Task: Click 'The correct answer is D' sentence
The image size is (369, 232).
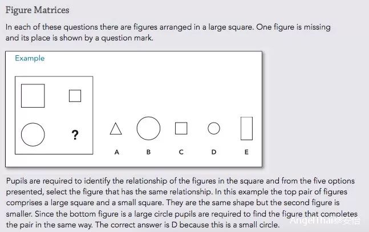Action: pyautogui.click(x=187, y=225)
